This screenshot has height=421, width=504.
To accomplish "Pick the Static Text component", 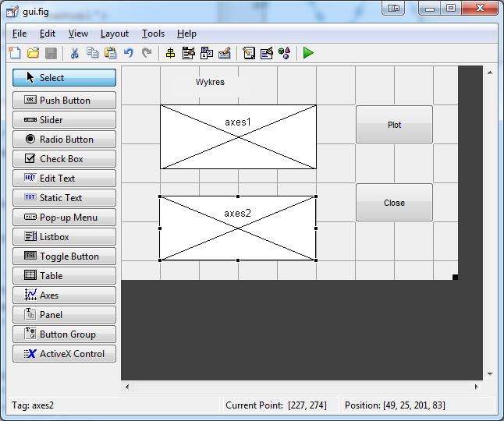I will 64,198.
